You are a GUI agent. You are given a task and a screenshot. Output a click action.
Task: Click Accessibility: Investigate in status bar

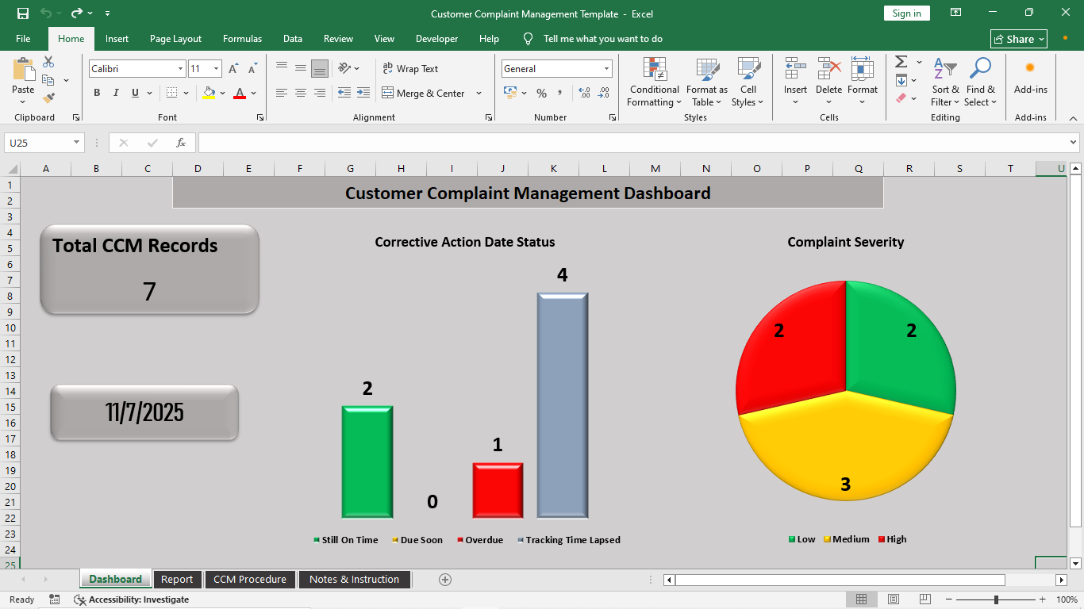tap(132, 599)
